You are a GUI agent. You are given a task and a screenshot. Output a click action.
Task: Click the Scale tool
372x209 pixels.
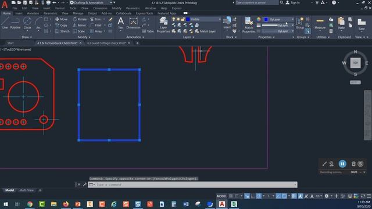79,31
